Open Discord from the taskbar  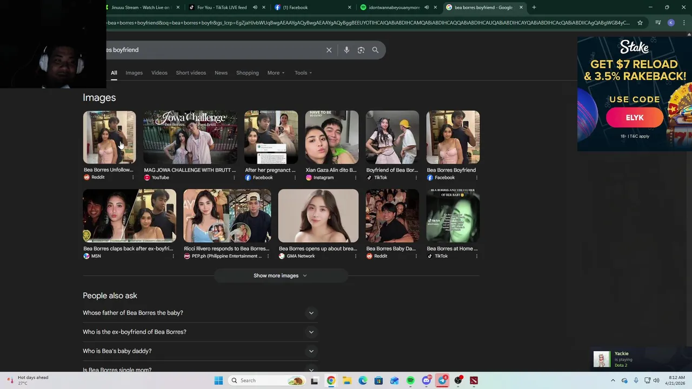(x=427, y=380)
